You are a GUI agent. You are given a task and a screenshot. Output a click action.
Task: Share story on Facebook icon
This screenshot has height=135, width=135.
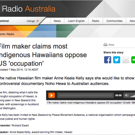(x=107, y=60)
